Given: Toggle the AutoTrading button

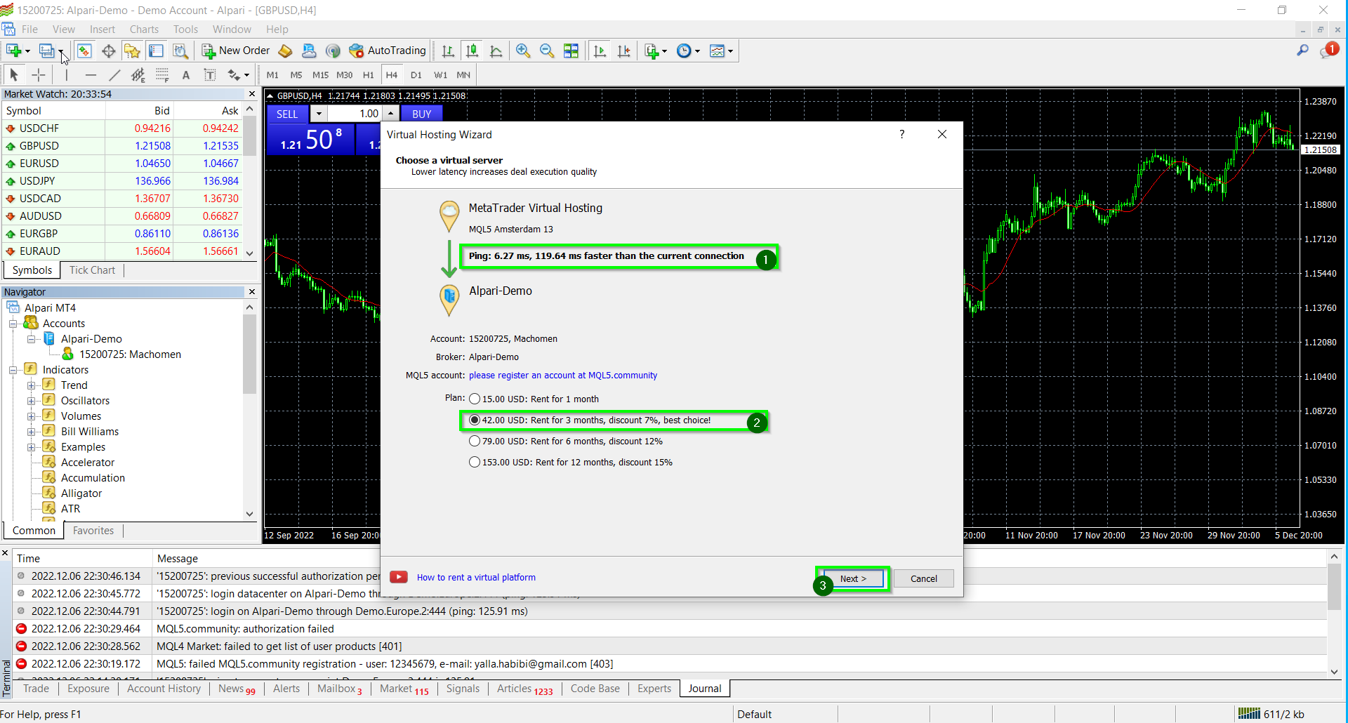Looking at the screenshot, I should tap(388, 51).
